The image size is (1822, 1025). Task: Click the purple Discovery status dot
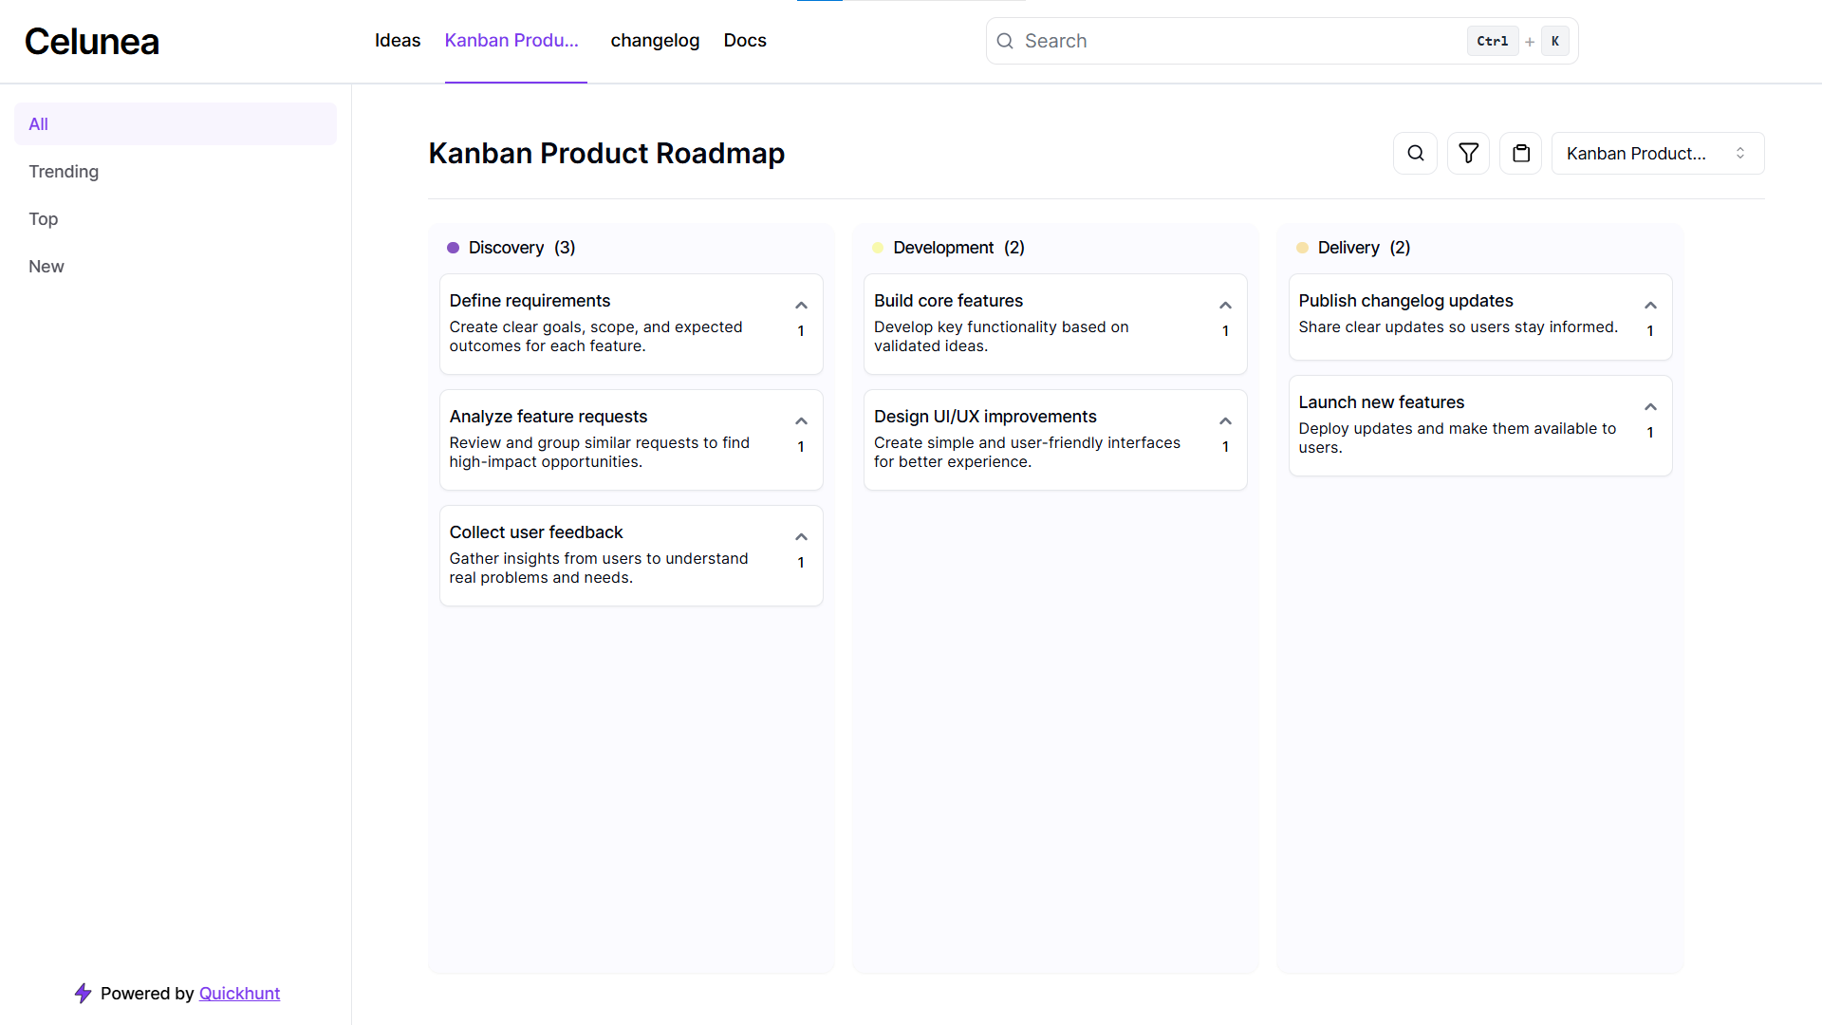453,248
